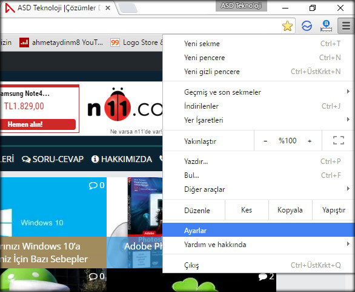Click the fullscreen icon in menu

point(339,140)
